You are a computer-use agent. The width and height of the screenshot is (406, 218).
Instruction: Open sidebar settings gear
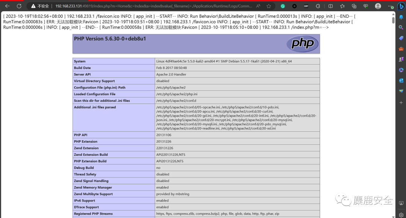coord(401,215)
